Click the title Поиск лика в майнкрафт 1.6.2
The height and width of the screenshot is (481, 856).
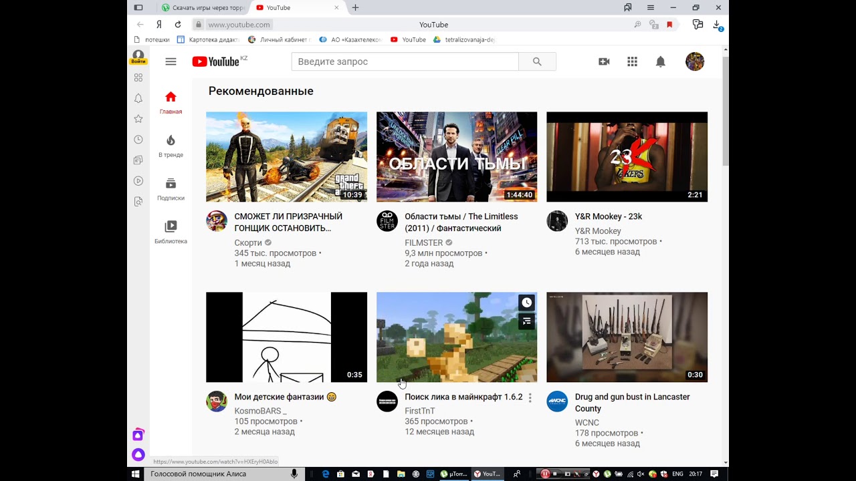[x=463, y=397]
